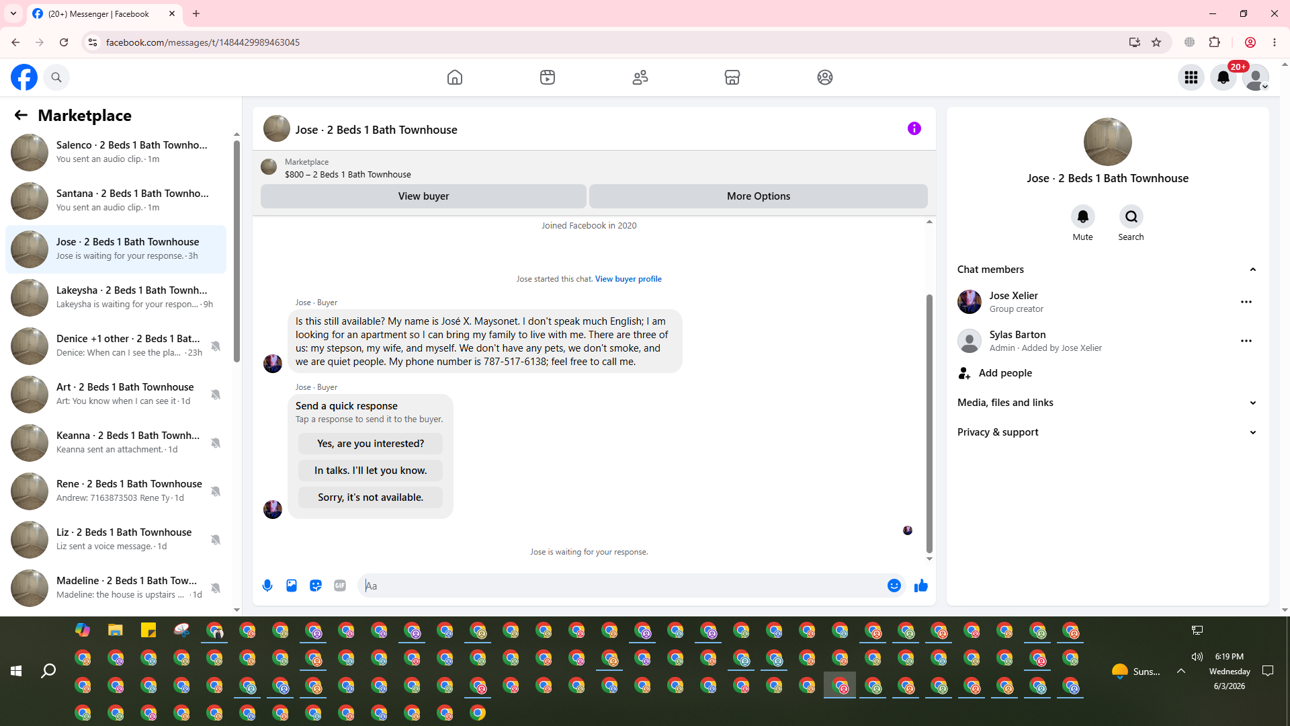Viewport: 1290px width, 726px height.
Task: Expand Media, files and links
Action: 1107,403
